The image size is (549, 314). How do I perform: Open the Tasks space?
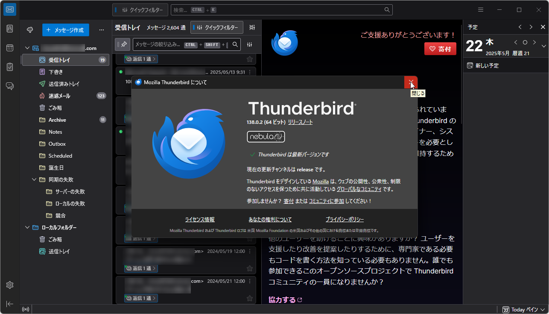9,67
